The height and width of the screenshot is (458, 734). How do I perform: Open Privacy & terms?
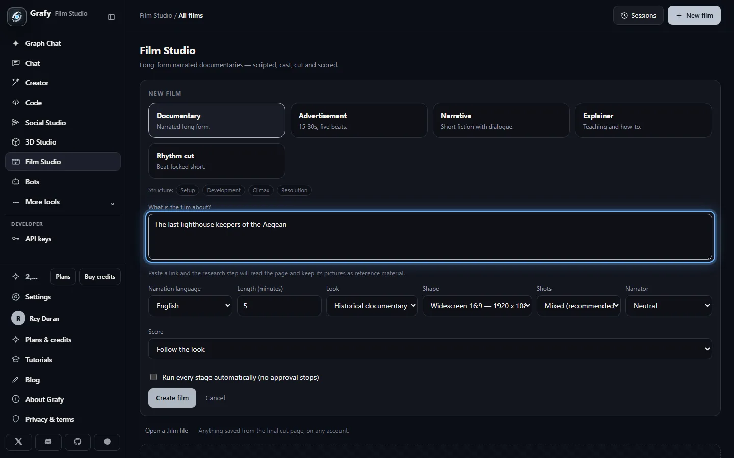[63, 419]
